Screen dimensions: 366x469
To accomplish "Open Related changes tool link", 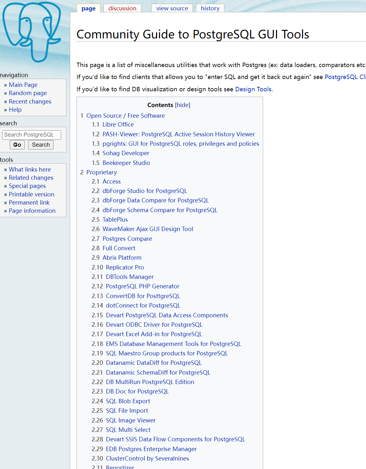I will coord(31,178).
